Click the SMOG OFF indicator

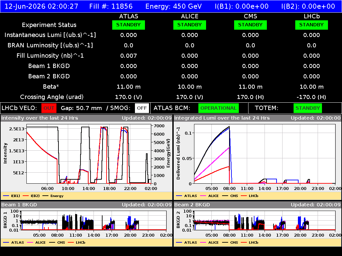pos(142,108)
